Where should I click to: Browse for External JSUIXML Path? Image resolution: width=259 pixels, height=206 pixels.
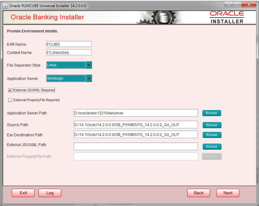coord(212,147)
